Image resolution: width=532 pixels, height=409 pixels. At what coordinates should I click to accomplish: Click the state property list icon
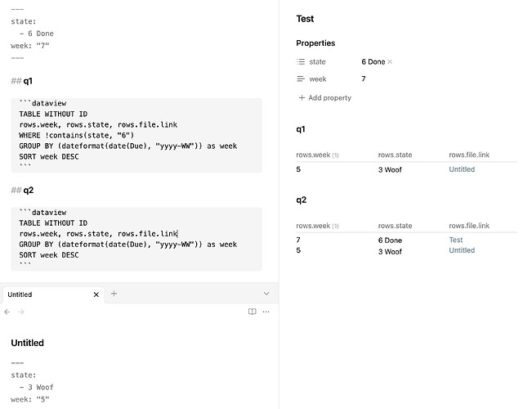pyautogui.click(x=301, y=62)
